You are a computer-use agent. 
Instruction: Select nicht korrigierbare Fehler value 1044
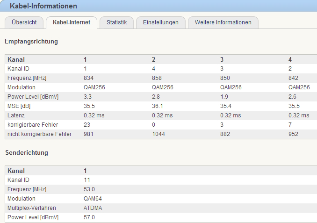(158, 134)
